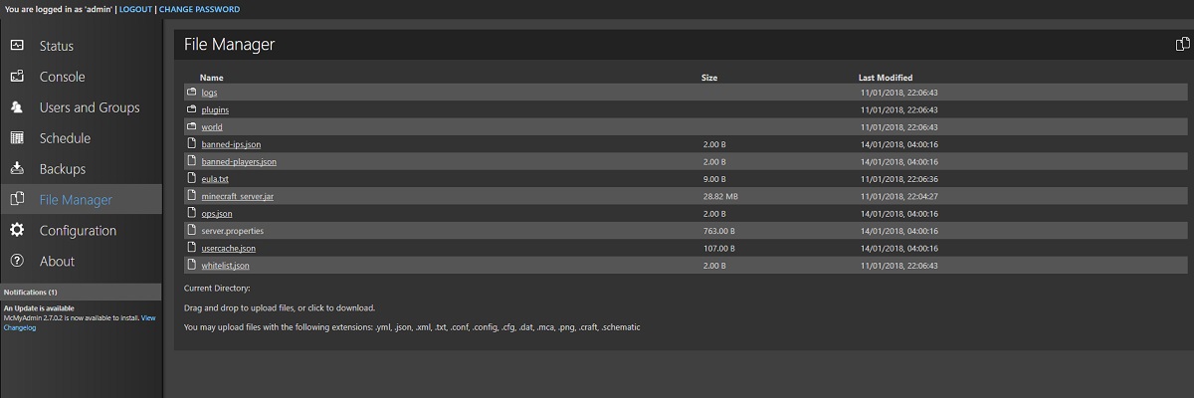Open the plugins folder
Viewport: 1194px width, 398px height.
point(215,109)
